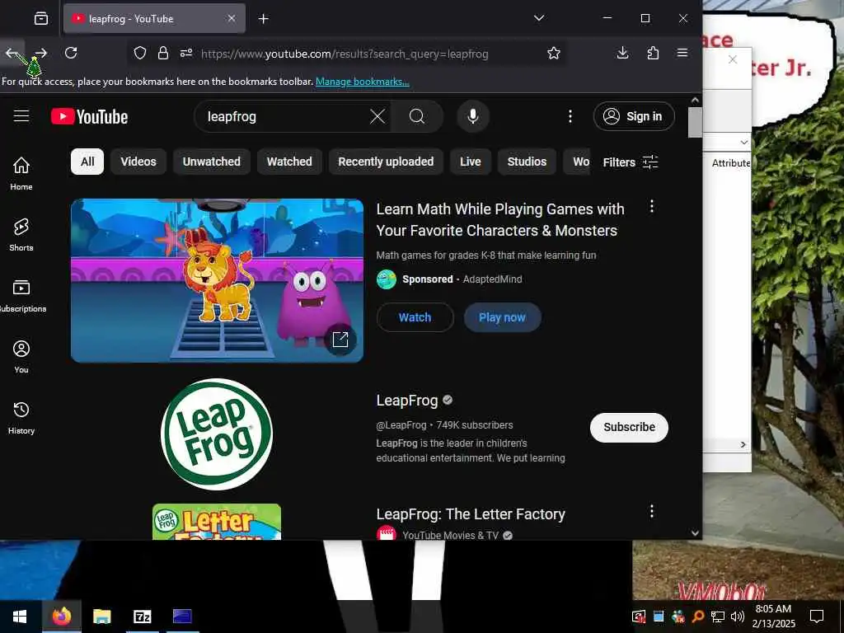Open the list all tabs dropdown
The width and height of the screenshot is (844, 633).
click(x=539, y=18)
